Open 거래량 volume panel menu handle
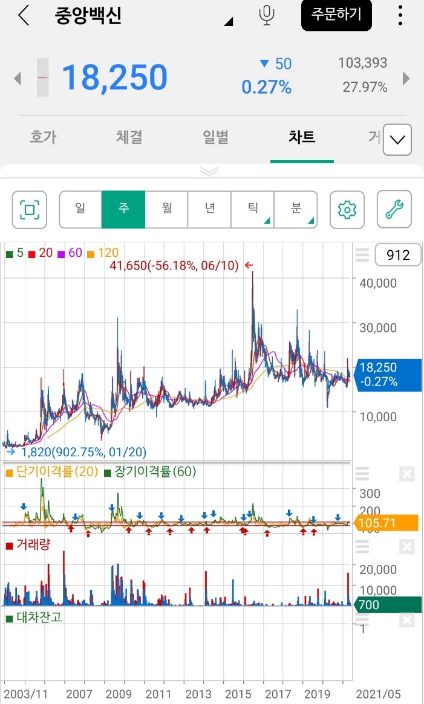This screenshot has width=424, height=704. pyautogui.click(x=362, y=546)
